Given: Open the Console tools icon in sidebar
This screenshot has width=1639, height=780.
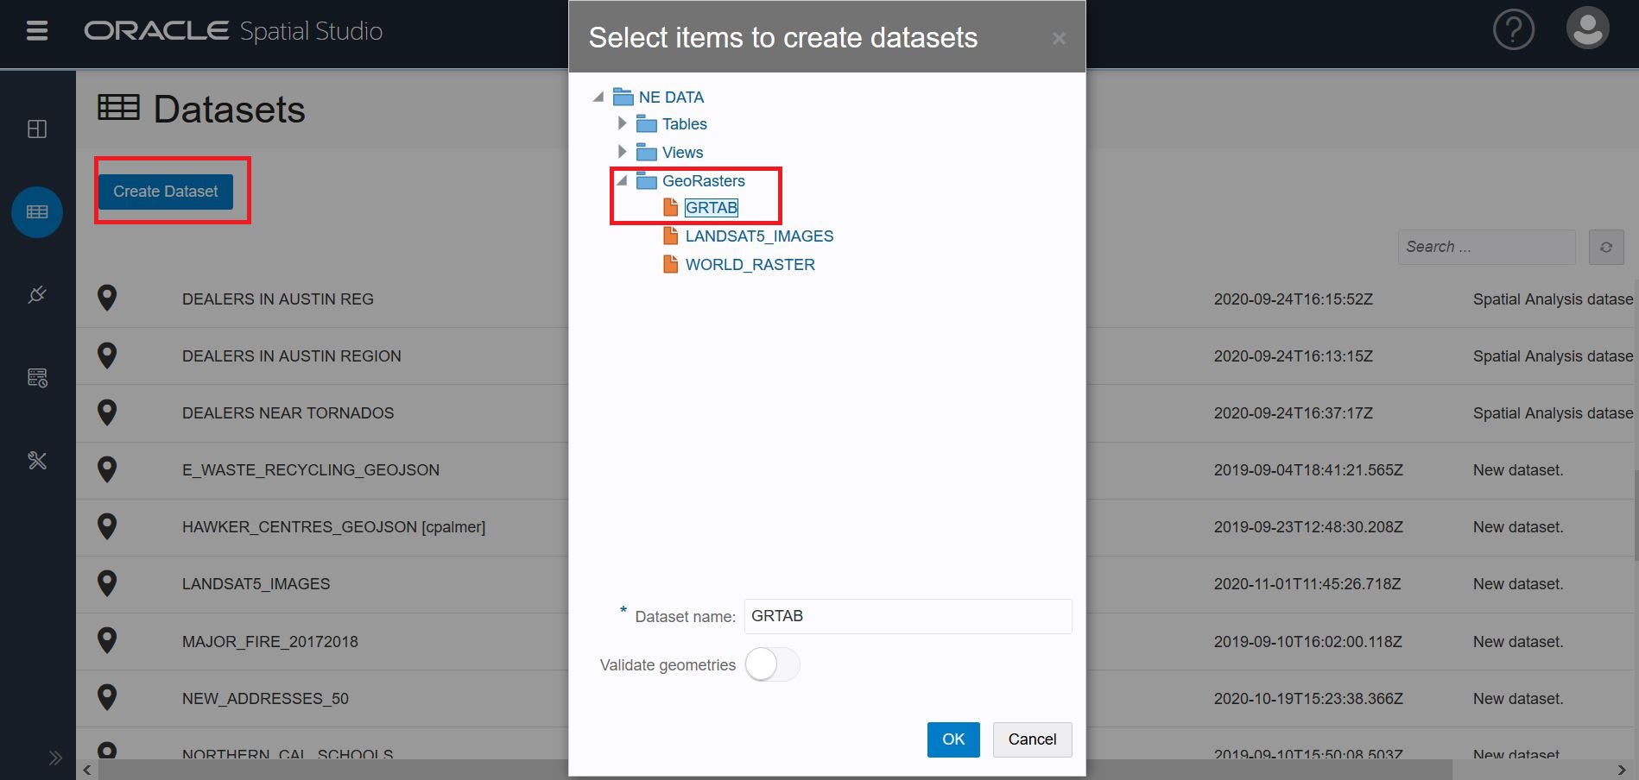Looking at the screenshot, I should 37,461.
